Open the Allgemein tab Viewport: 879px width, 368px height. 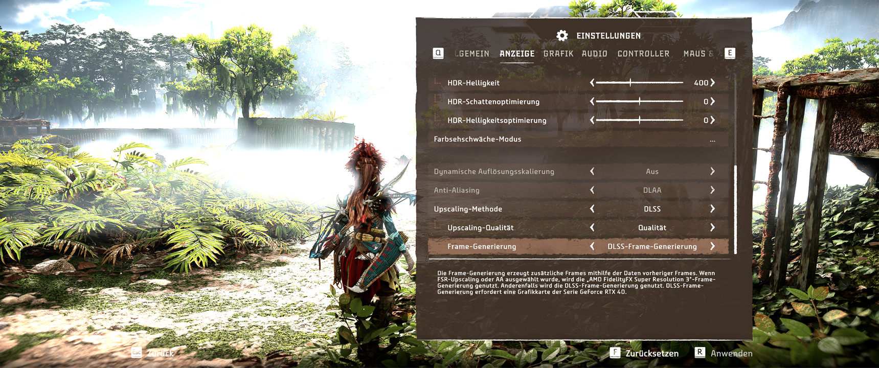(472, 54)
